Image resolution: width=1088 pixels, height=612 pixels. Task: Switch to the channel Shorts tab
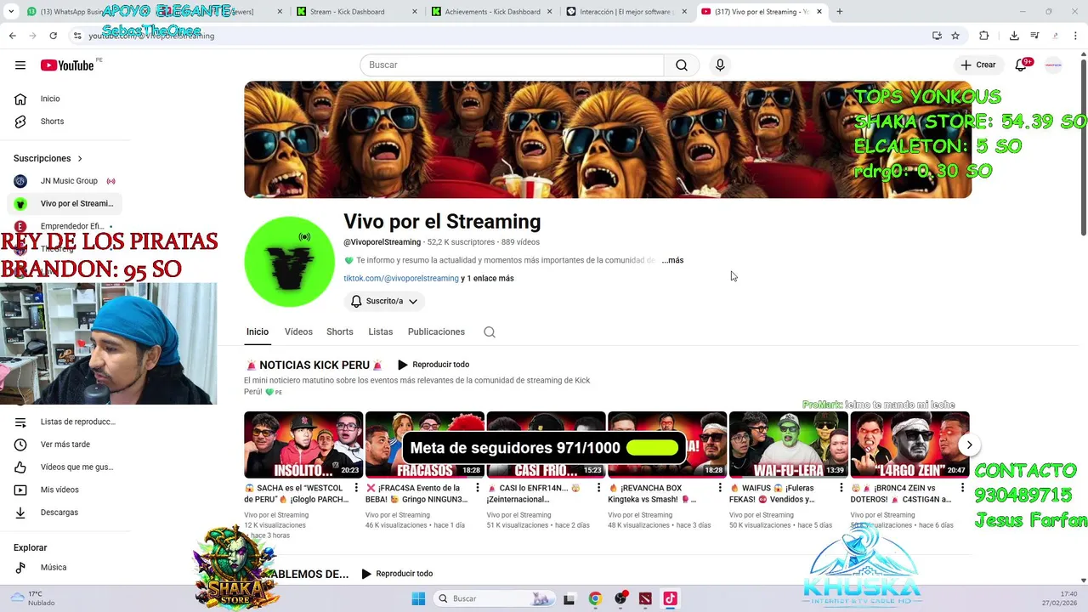coord(340,332)
